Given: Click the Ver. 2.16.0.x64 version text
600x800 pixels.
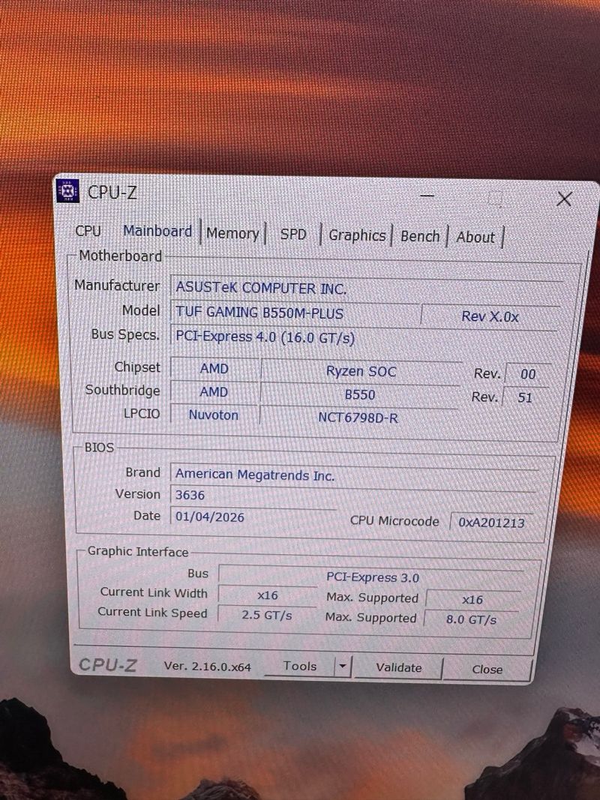Looking at the screenshot, I should 207,666.
